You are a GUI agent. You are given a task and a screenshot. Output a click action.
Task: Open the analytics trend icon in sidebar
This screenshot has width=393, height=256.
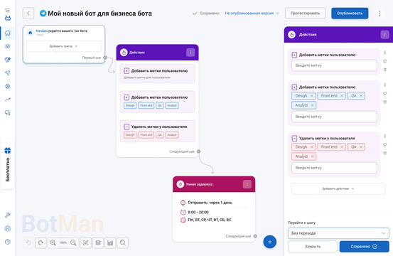tap(8, 100)
